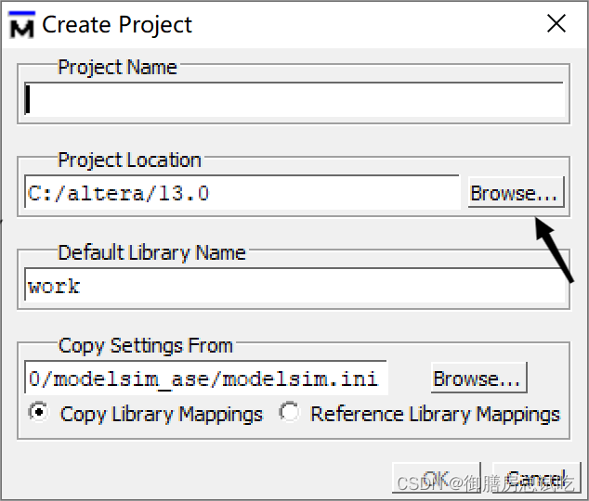The height and width of the screenshot is (501, 589).
Task: Click the Default Library Name group label
Action: click(x=151, y=252)
